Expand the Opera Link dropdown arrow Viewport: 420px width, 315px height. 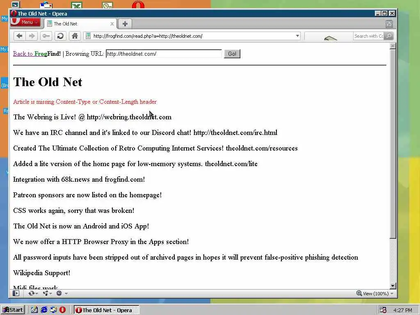click(37, 294)
